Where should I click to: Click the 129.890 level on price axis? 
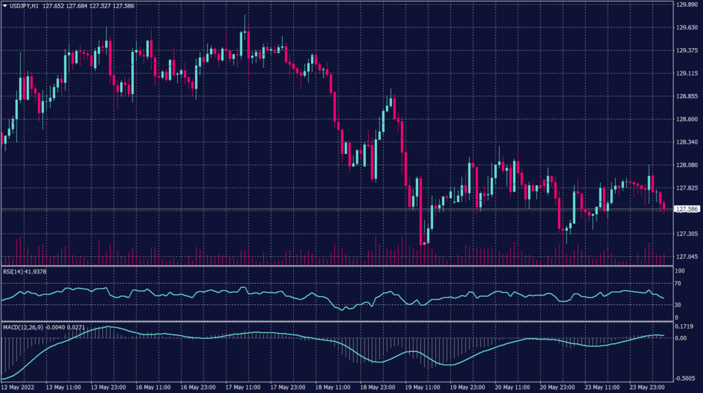click(x=687, y=5)
